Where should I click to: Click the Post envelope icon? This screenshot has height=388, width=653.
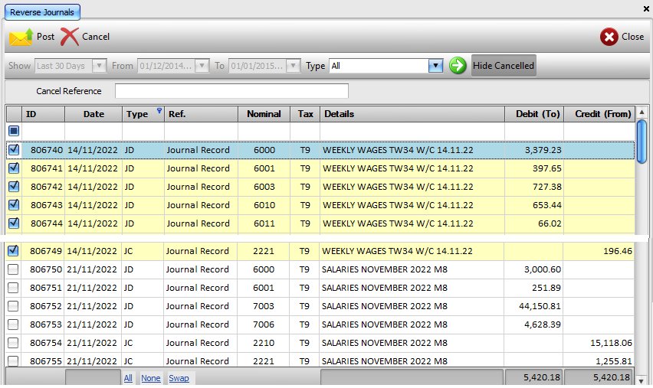pos(21,36)
